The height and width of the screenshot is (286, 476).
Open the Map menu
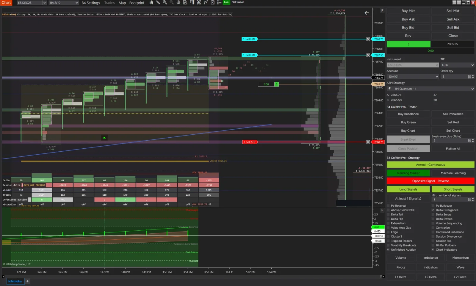click(x=122, y=3)
